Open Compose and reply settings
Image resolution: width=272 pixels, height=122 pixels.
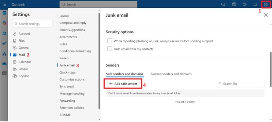click(x=73, y=23)
